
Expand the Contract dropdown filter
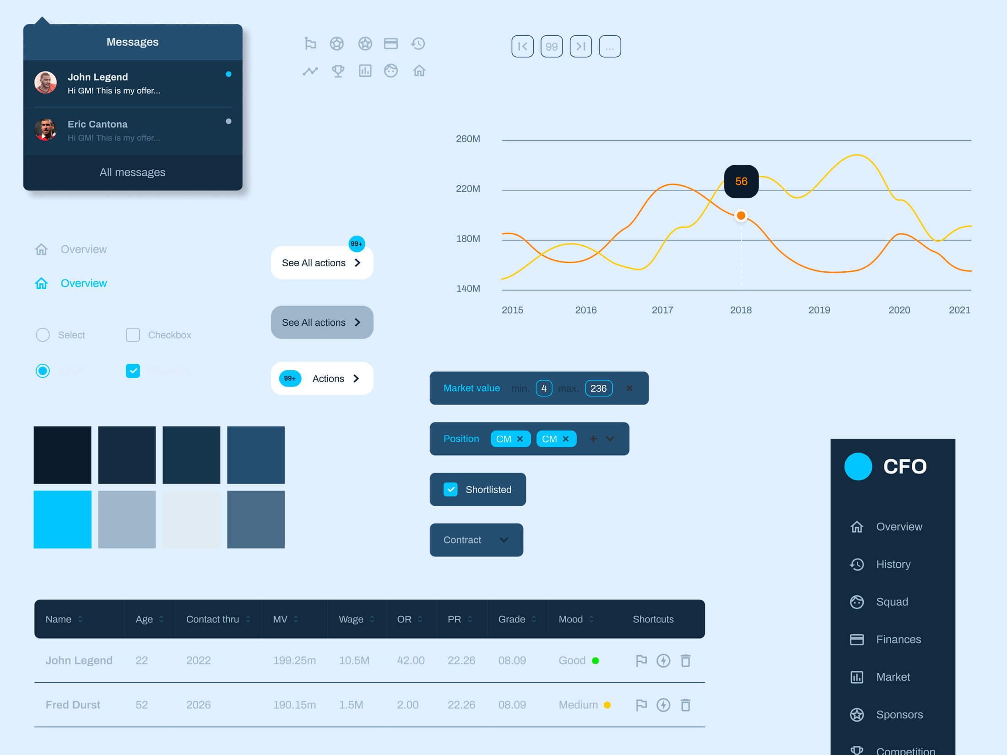tap(476, 540)
